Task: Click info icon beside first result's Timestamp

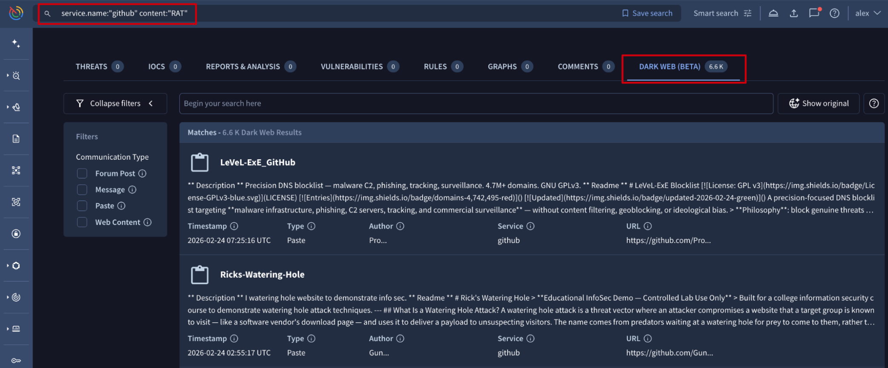Action: [x=234, y=226]
